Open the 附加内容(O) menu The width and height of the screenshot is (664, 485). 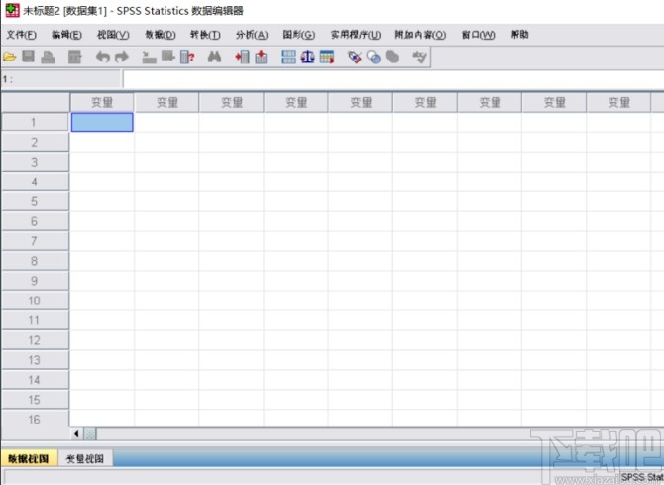[x=420, y=35]
